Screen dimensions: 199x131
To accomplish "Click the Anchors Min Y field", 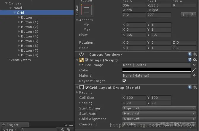I will tap(161, 25).
